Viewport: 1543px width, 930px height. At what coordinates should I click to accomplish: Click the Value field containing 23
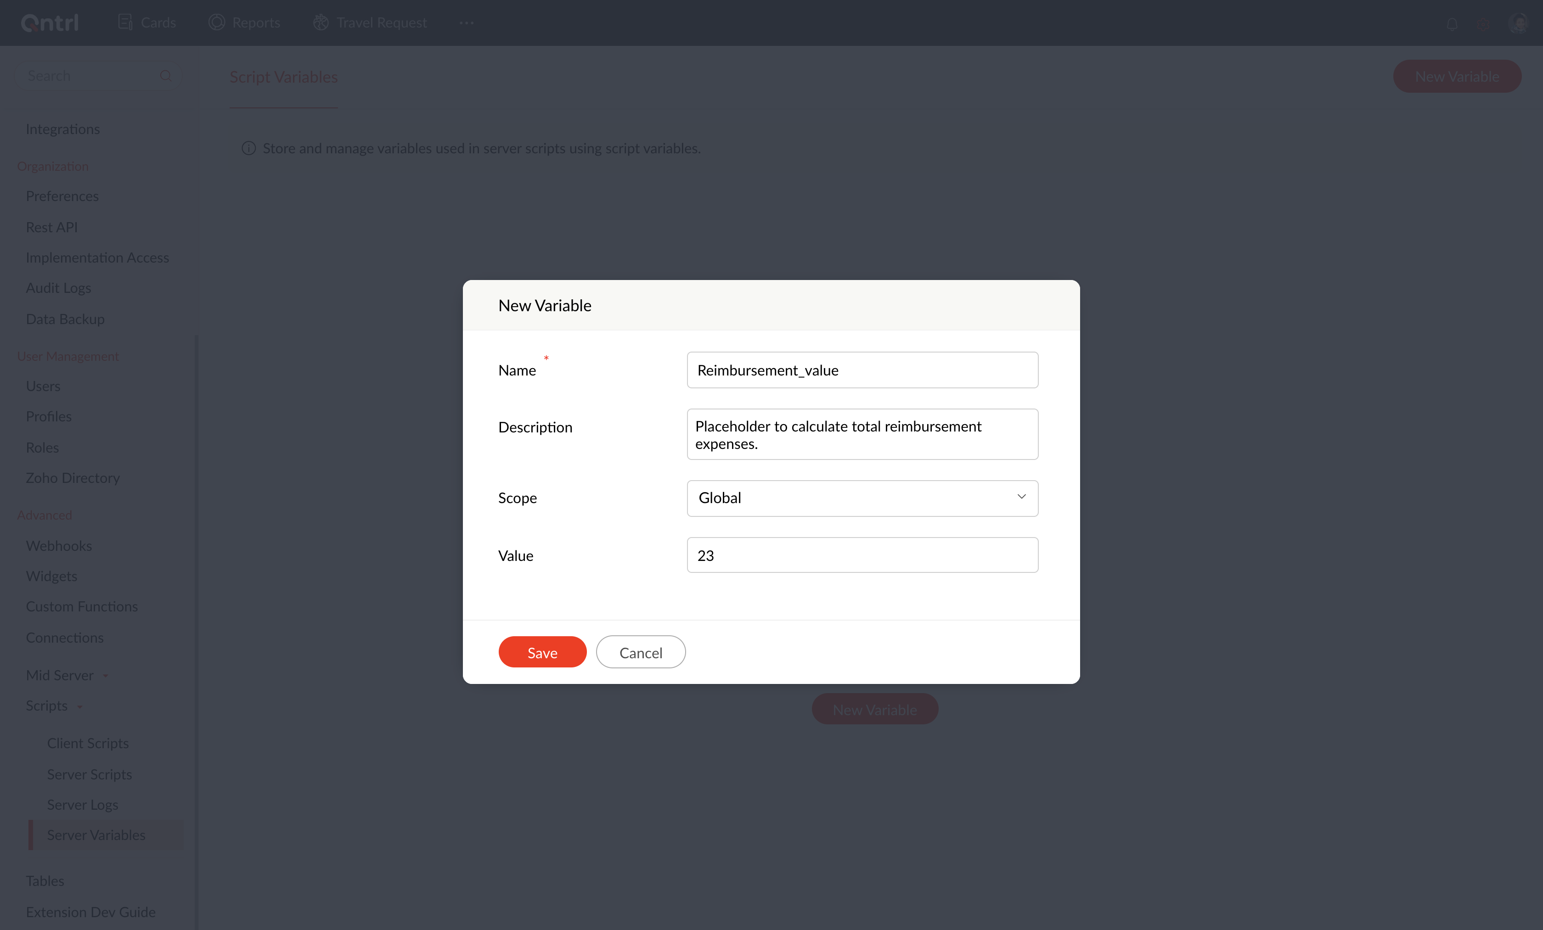coord(862,555)
